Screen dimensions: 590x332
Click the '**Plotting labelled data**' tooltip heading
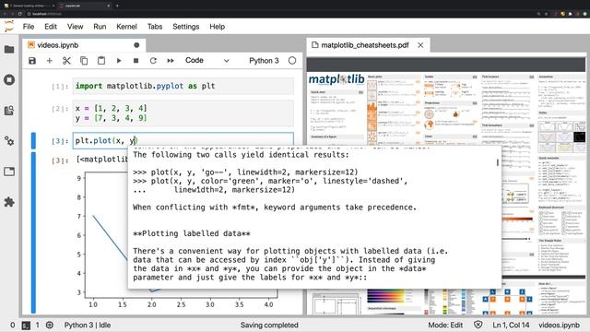[192, 233]
